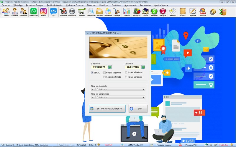Click the Data Final date field
Image resolution: width=236 pixels, height=147 pixels.
pos(133,67)
